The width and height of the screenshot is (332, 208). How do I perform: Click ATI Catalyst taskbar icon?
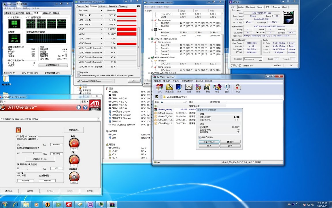coord(69,205)
